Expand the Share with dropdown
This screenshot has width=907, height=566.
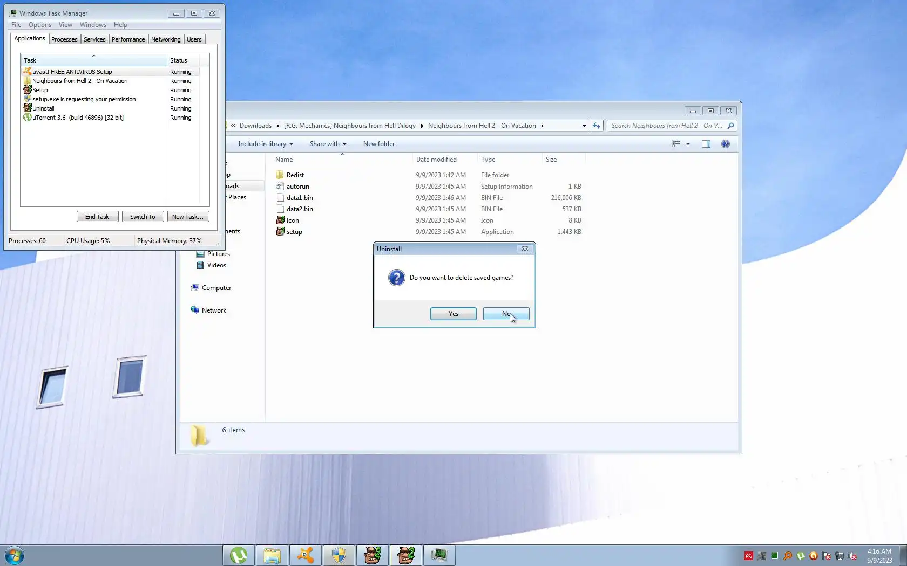(x=328, y=144)
